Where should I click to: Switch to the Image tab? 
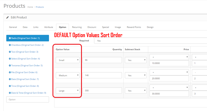118,27
